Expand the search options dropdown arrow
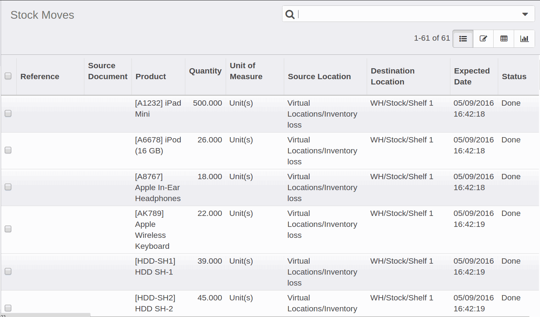The image size is (540, 317). 525,14
